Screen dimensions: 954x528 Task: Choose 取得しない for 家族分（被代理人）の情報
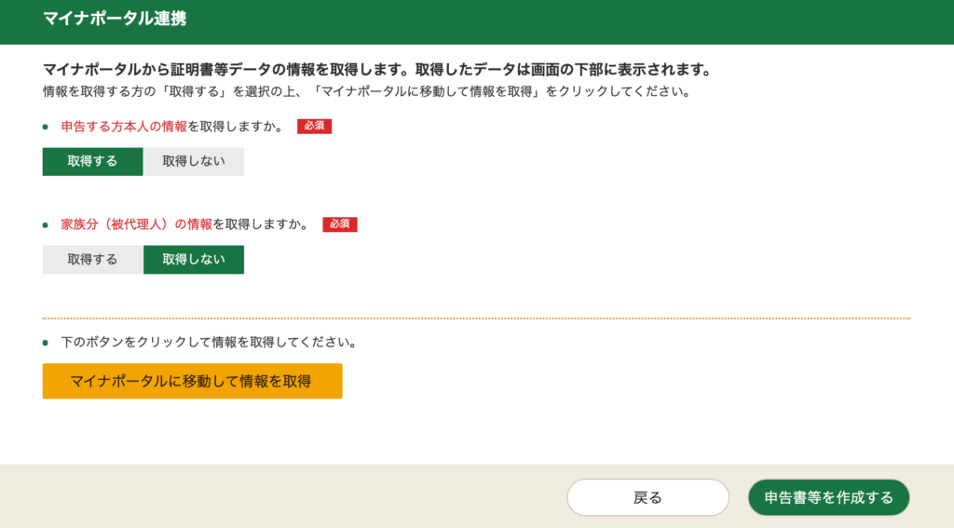click(x=194, y=260)
